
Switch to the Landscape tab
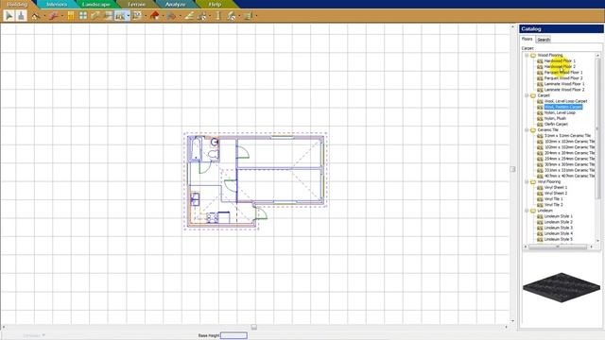click(96, 4)
